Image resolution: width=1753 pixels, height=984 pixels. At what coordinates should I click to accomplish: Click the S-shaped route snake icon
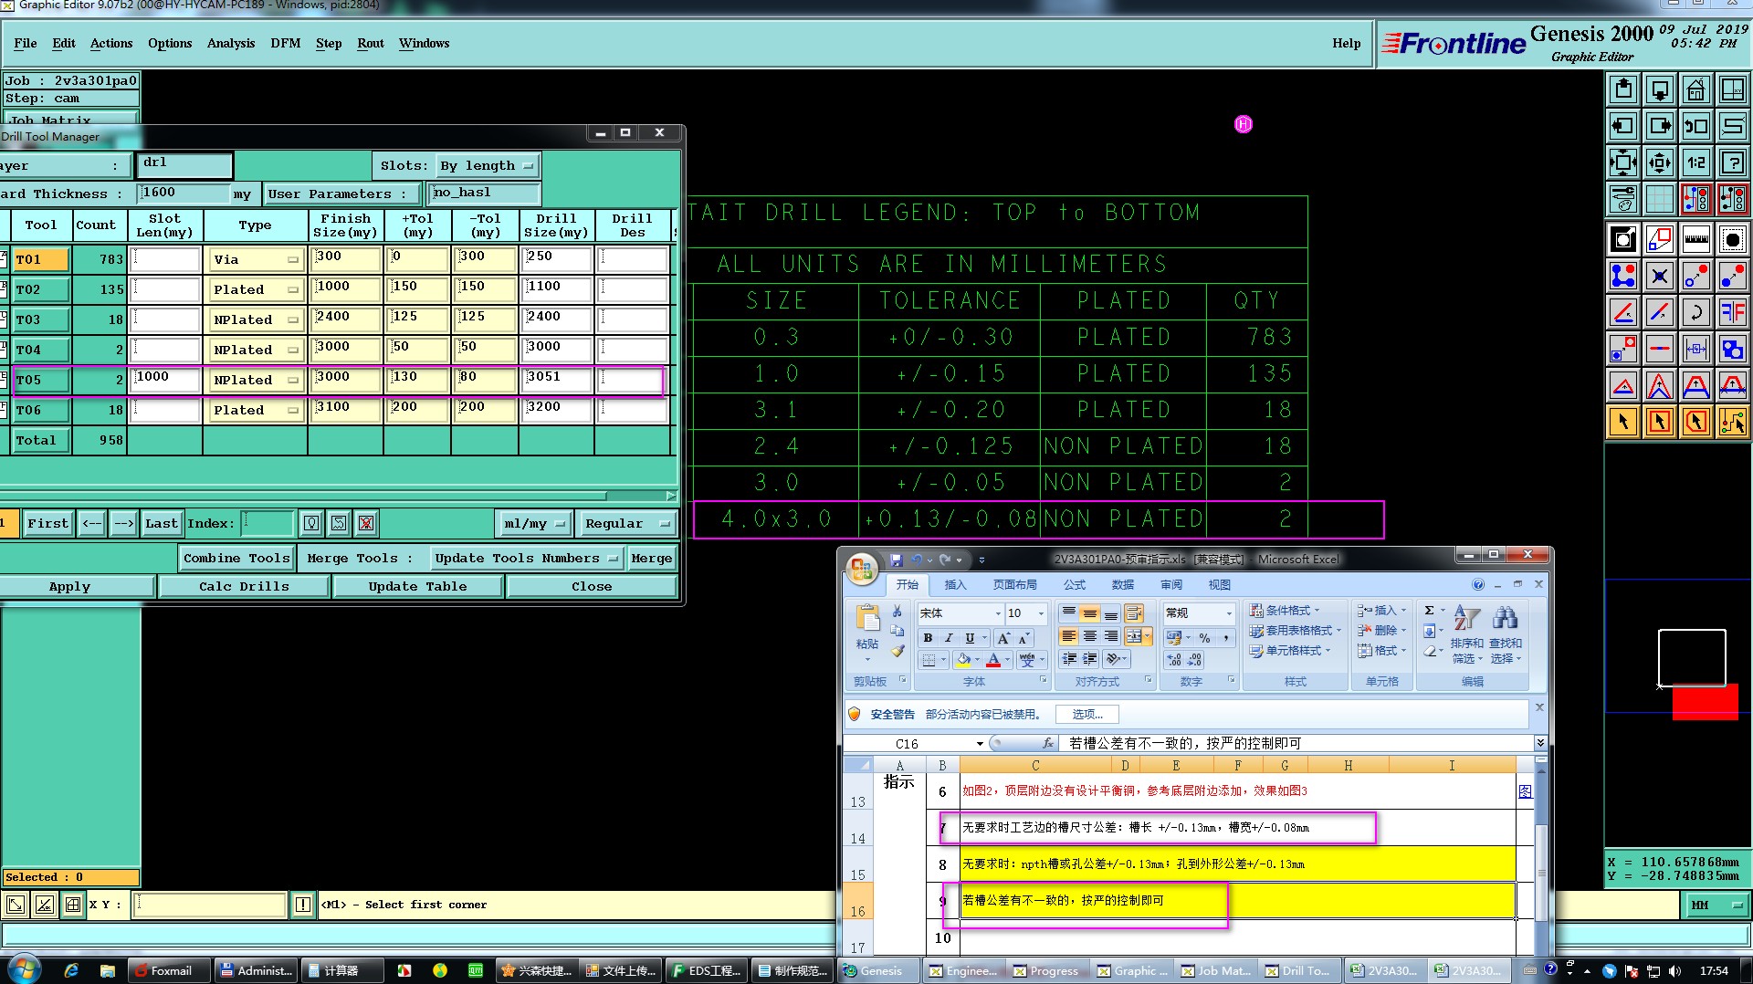pos(1732,126)
